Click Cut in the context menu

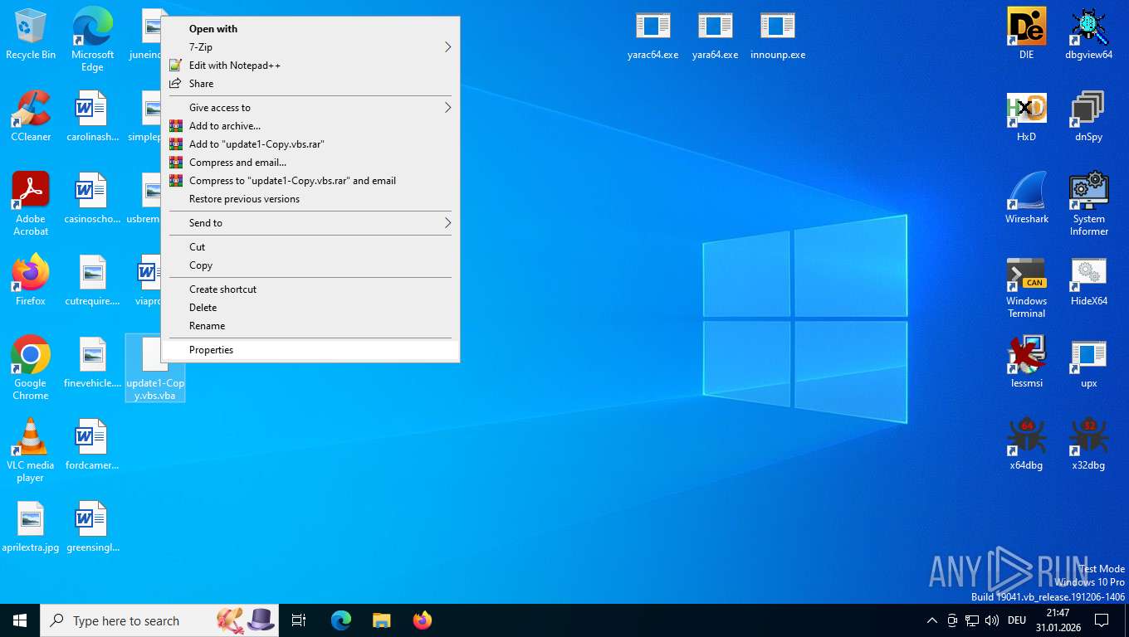pyautogui.click(x=310, y=247)
